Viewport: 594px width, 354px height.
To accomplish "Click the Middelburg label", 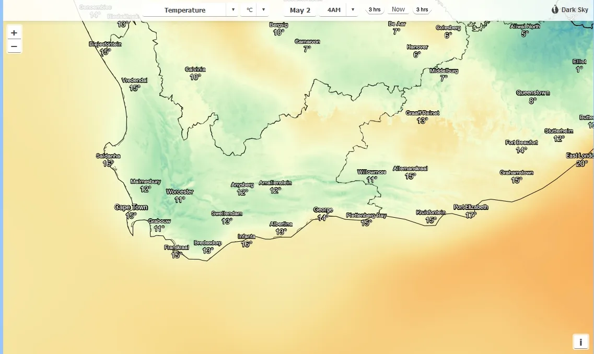I will [x=444, y=71].
